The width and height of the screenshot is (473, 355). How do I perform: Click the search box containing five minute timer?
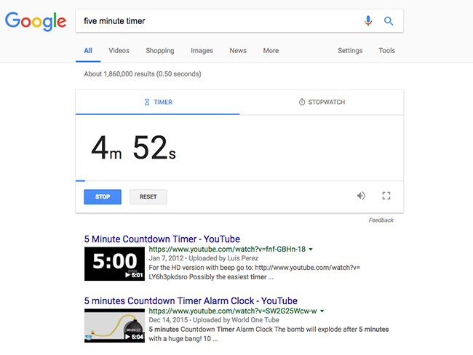[x=218, y=21]
